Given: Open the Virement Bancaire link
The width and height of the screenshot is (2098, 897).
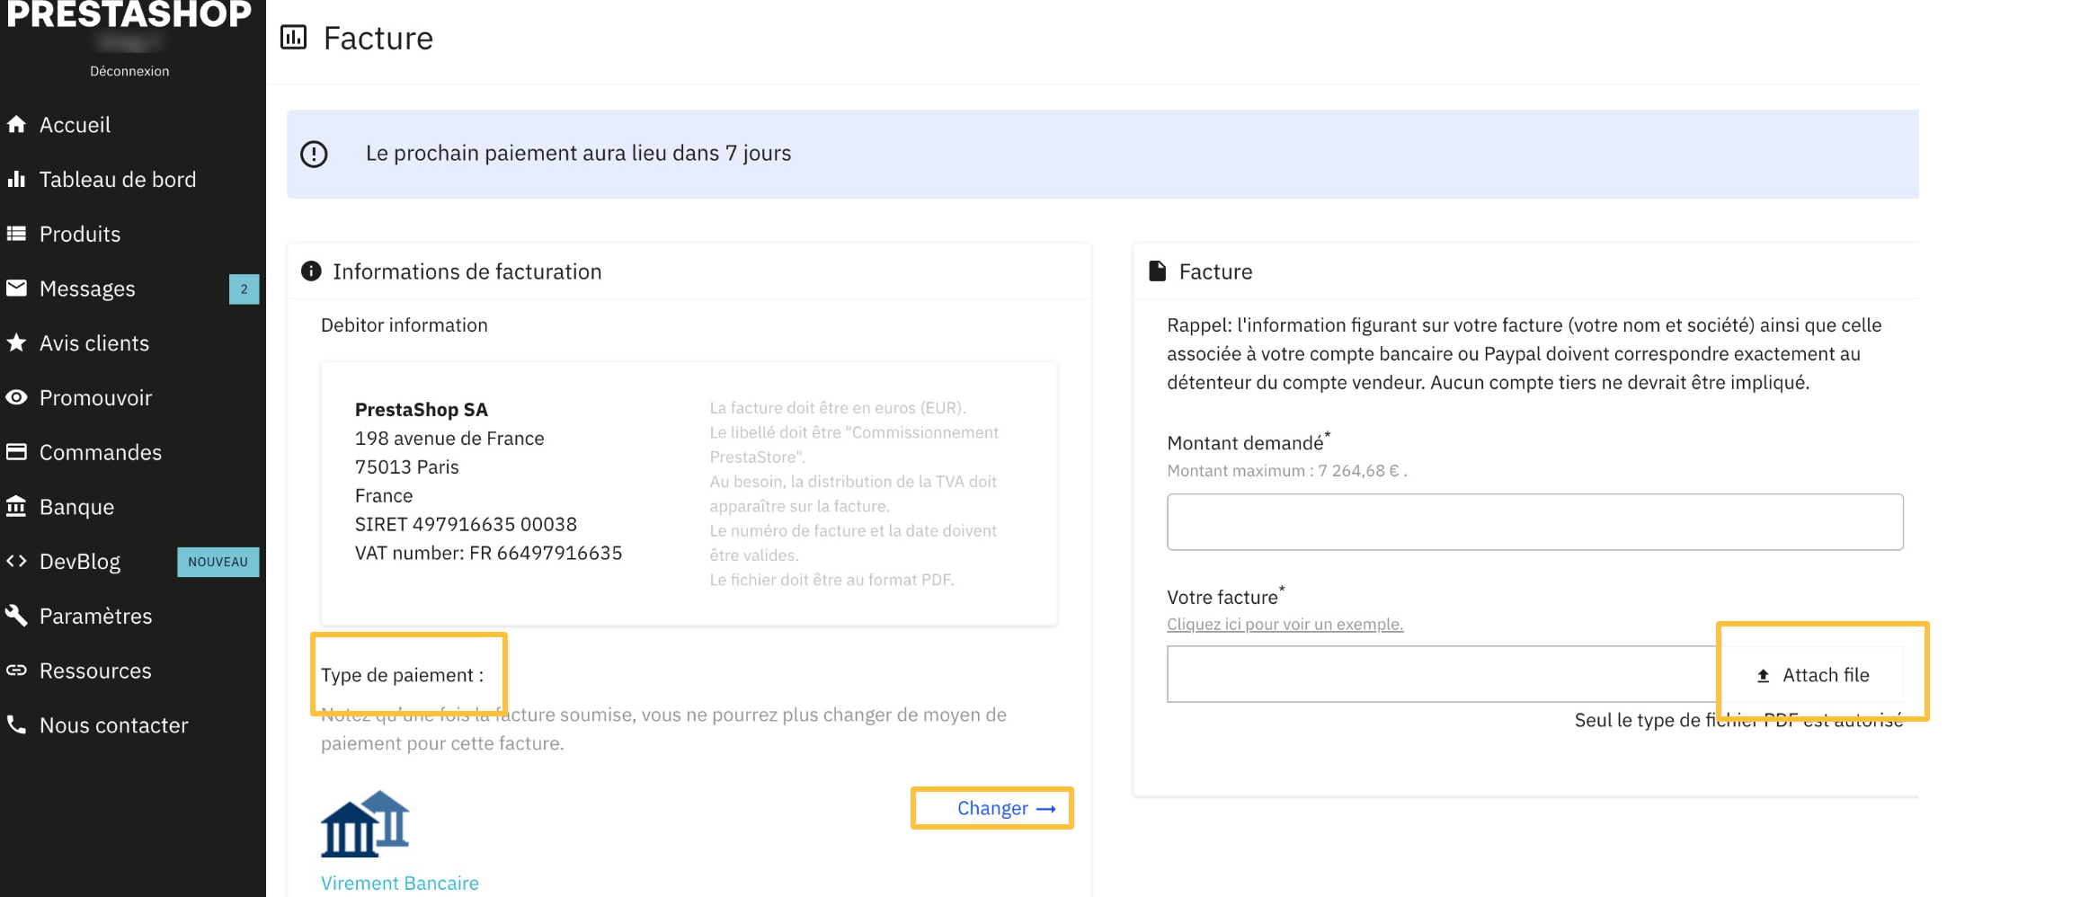Looking at the screenshot, I should 400,883.
